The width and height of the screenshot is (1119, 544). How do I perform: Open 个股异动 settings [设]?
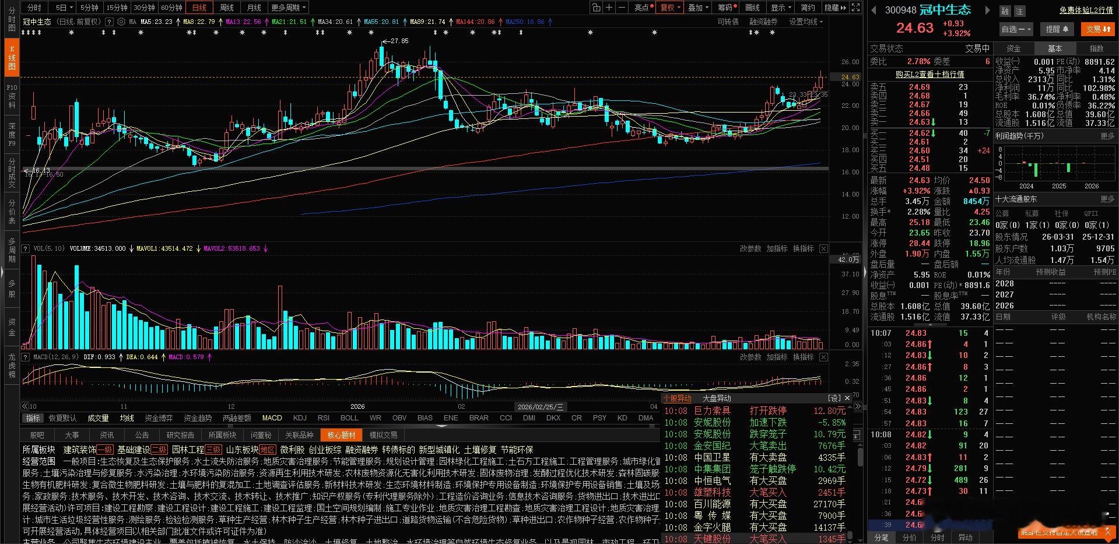point(834,398)
